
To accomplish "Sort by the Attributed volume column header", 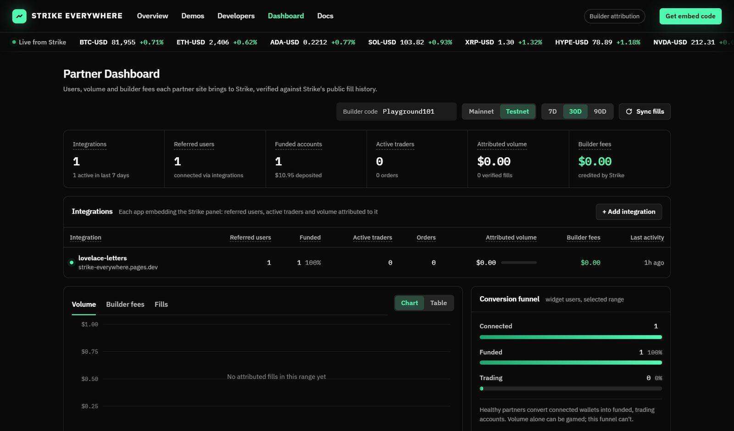I will point(511,238).
